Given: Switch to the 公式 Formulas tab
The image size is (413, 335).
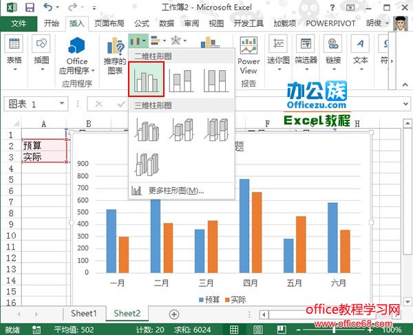Looking at the screenshot, I should click(142, 23).
